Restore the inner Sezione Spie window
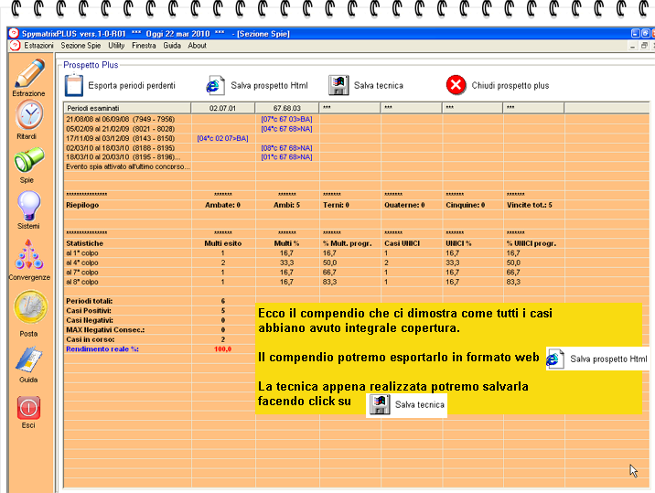Image resolution: width=655 pixels, height=493 pixels. pyautogui.click(x=644, y=46)
